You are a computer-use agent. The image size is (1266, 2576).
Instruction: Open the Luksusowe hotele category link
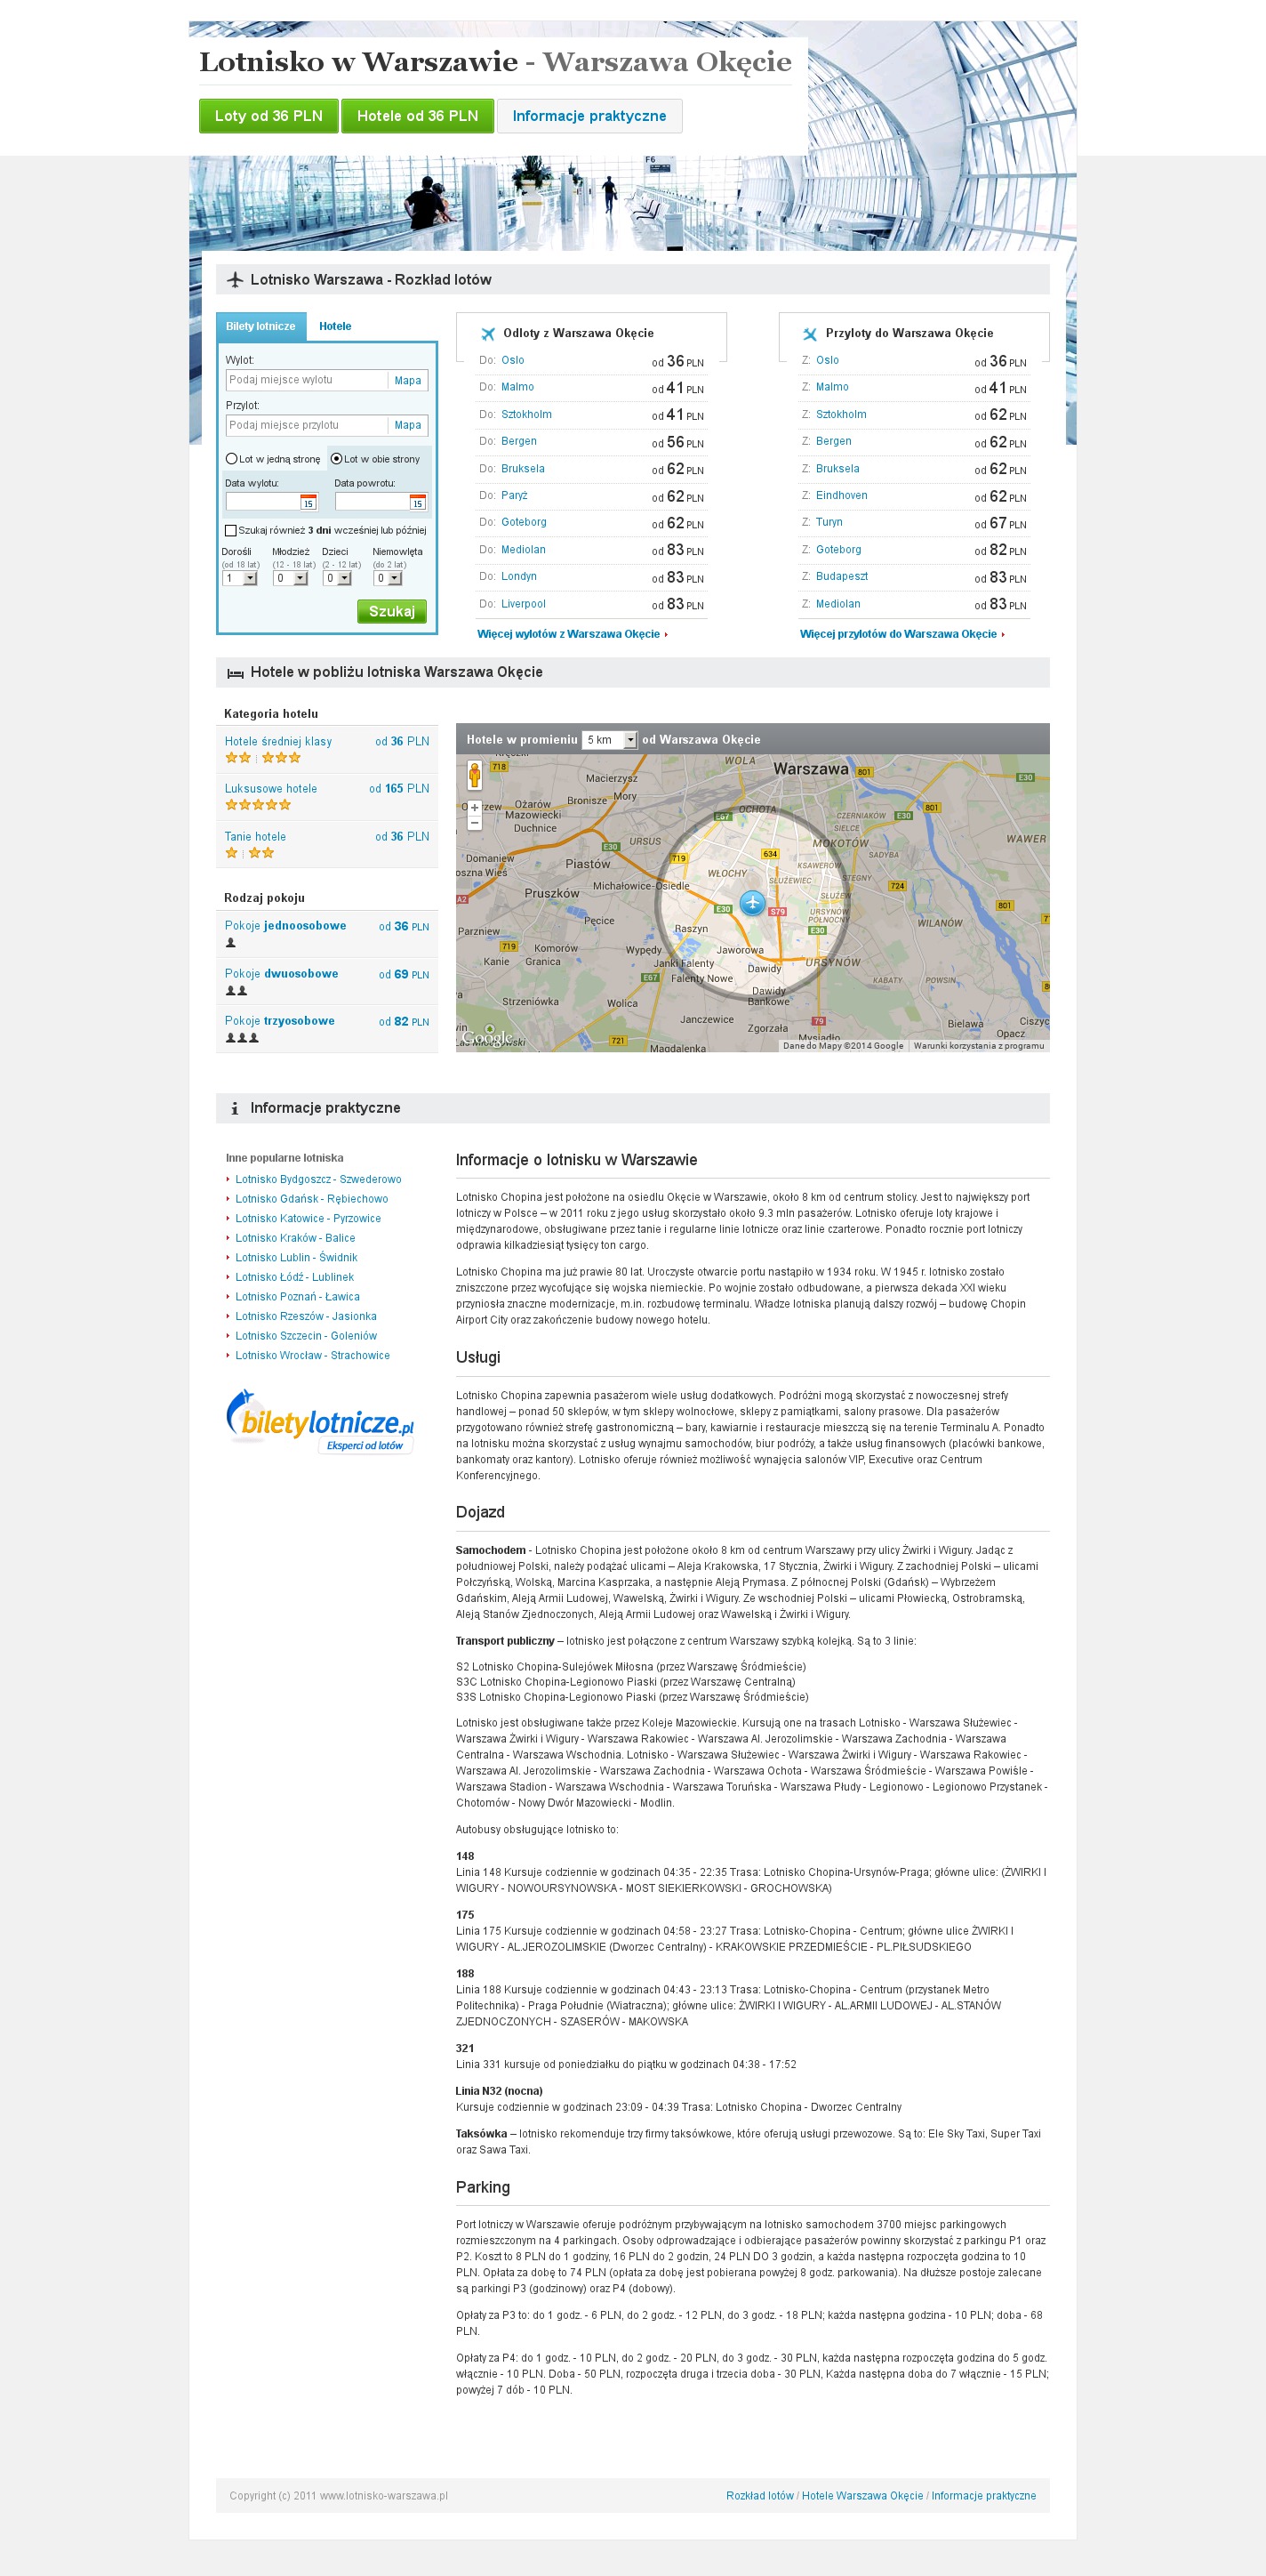[x=271, y=789]
